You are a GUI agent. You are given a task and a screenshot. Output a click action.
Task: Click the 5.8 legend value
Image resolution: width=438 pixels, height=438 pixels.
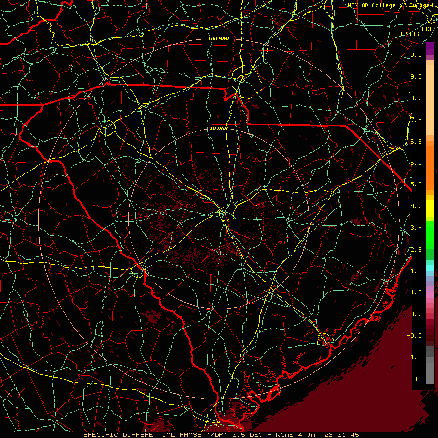coord(416,163)
